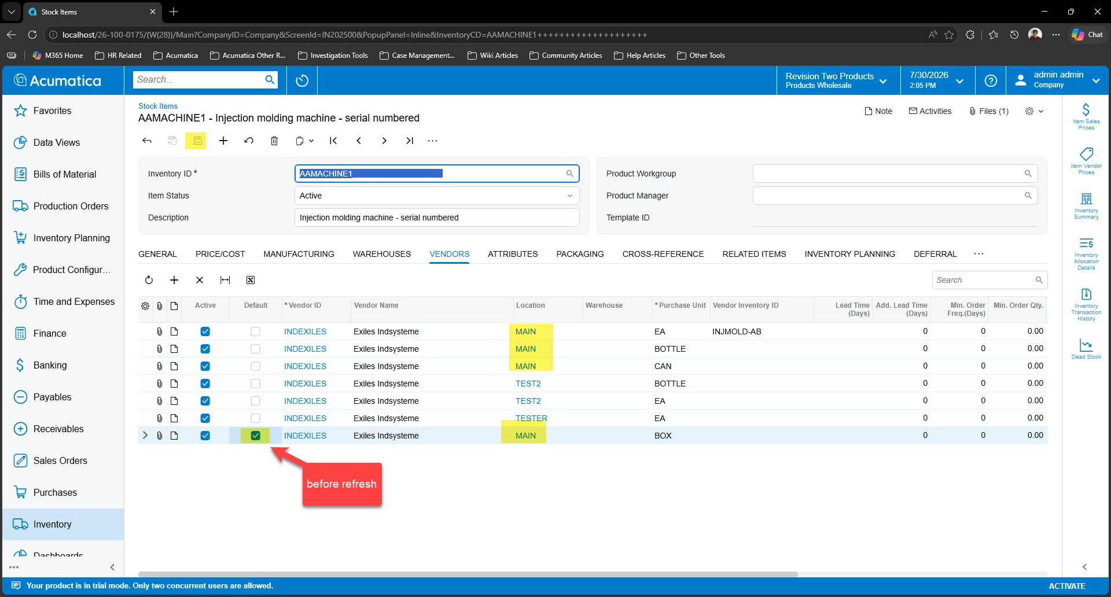Open the M365 Home bookmark
The width and height of the screenshot is (1111, 597).
58,56
